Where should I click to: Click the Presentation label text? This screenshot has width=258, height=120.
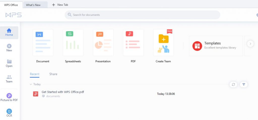pyautogui.click(x=103, y=62)
